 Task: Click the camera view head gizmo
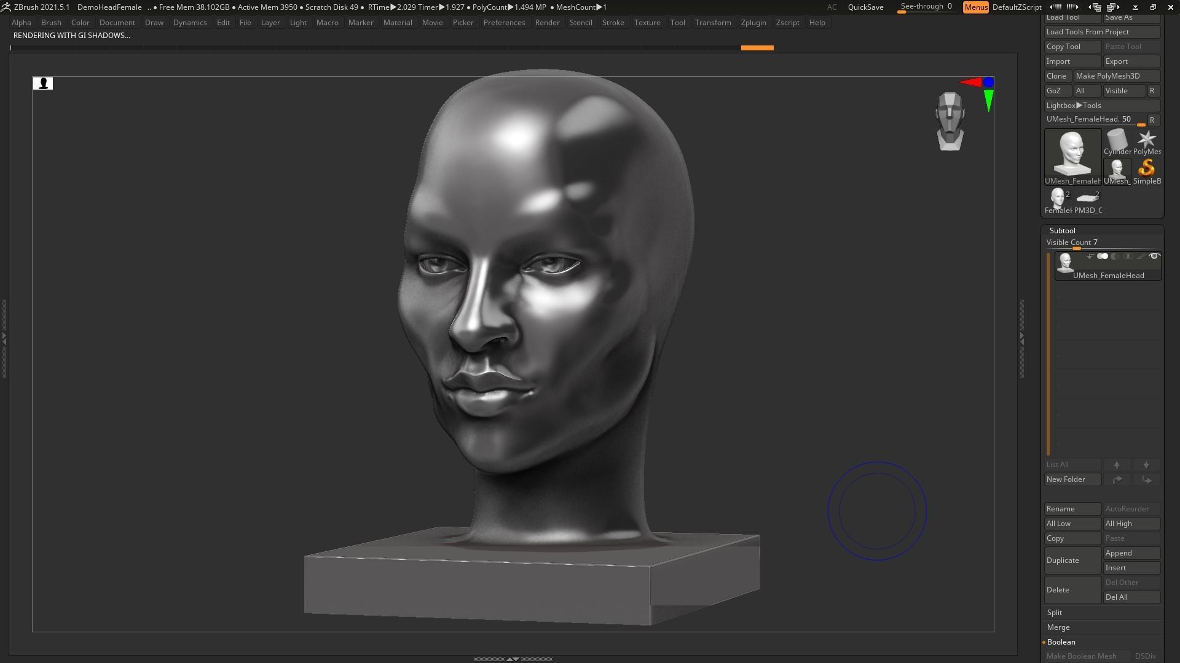tap(950, 122)
